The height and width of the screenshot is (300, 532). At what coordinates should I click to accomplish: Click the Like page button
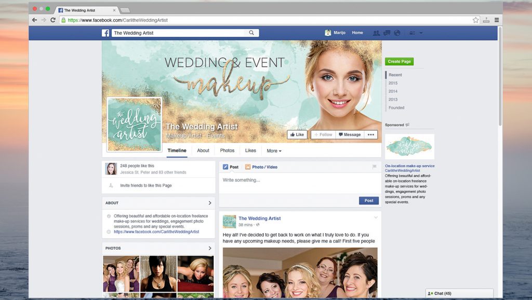pos(297,135)
